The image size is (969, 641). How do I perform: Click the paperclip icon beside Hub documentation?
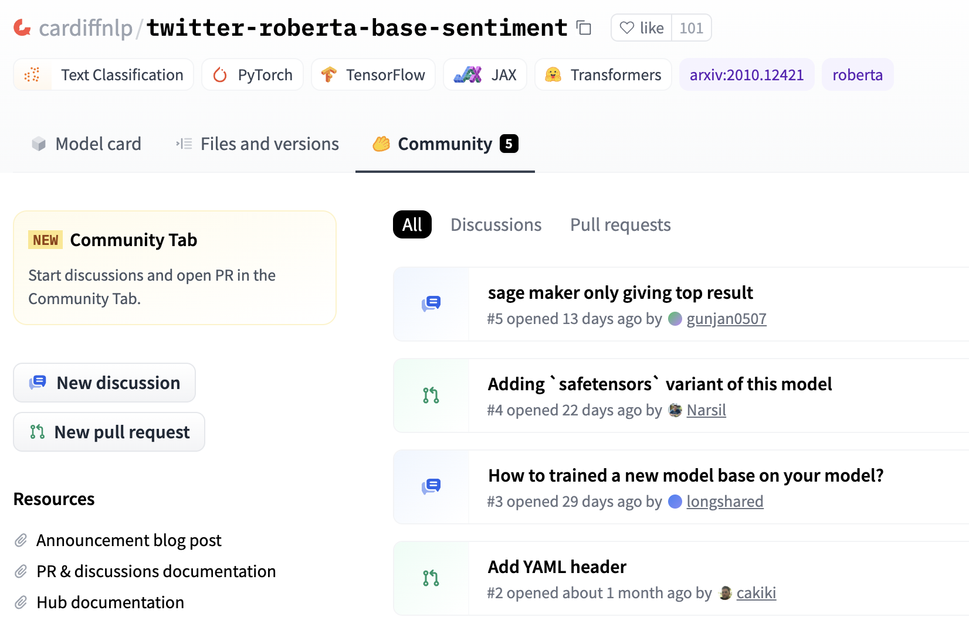[21, 602]
